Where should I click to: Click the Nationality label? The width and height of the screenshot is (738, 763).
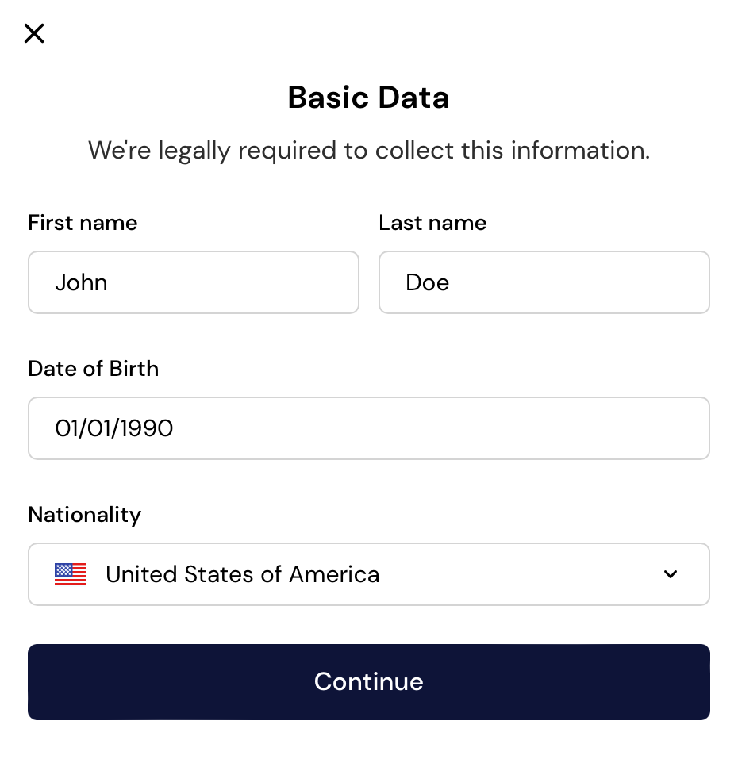click(x=84, y=515)
